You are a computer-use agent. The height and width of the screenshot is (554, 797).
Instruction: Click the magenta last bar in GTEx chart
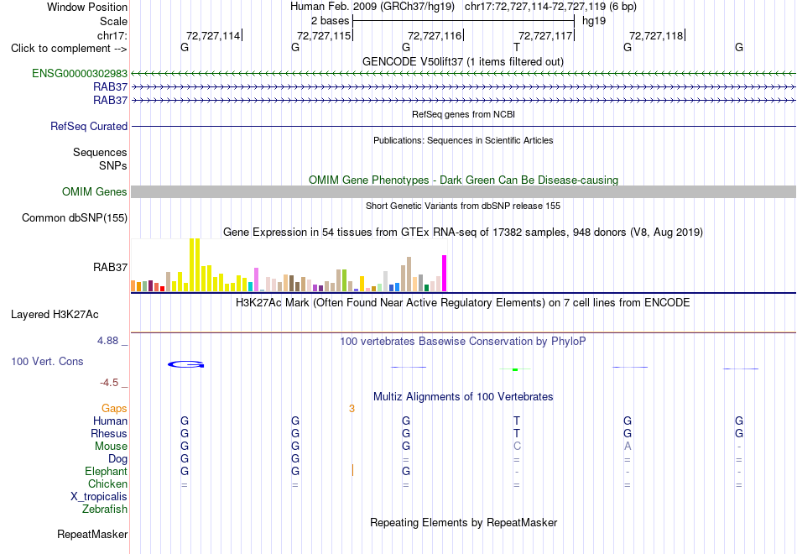click(445, 273)
